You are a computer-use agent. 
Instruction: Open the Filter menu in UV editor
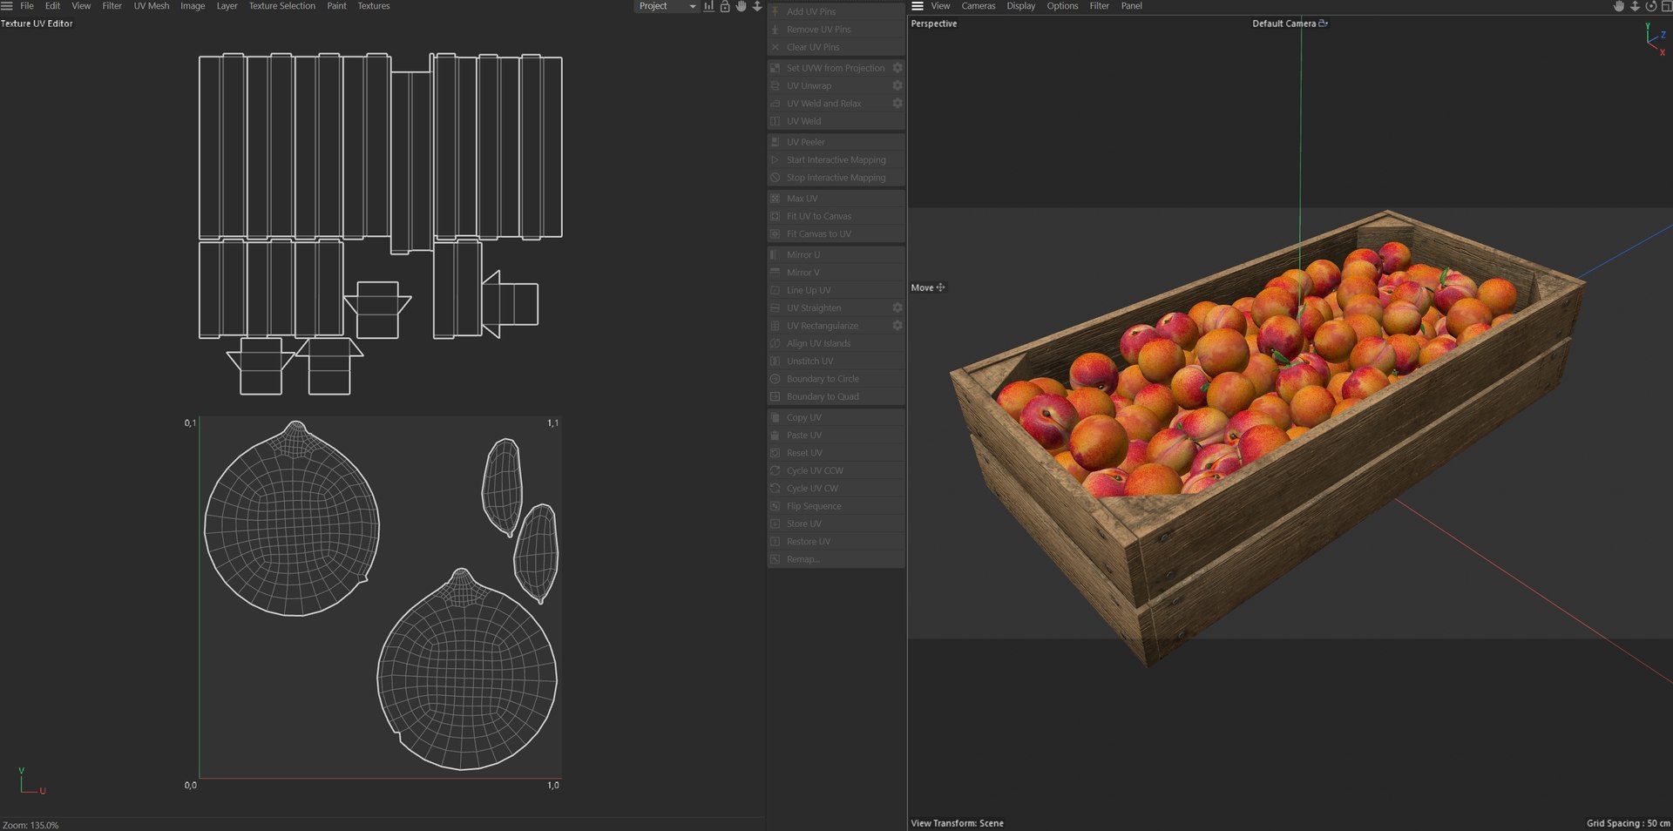(x=112, y=6)
